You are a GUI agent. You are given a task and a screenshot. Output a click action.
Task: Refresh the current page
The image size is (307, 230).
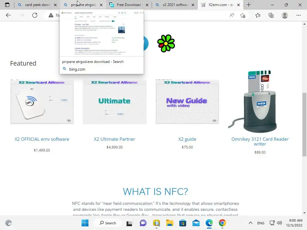[35, 15]
